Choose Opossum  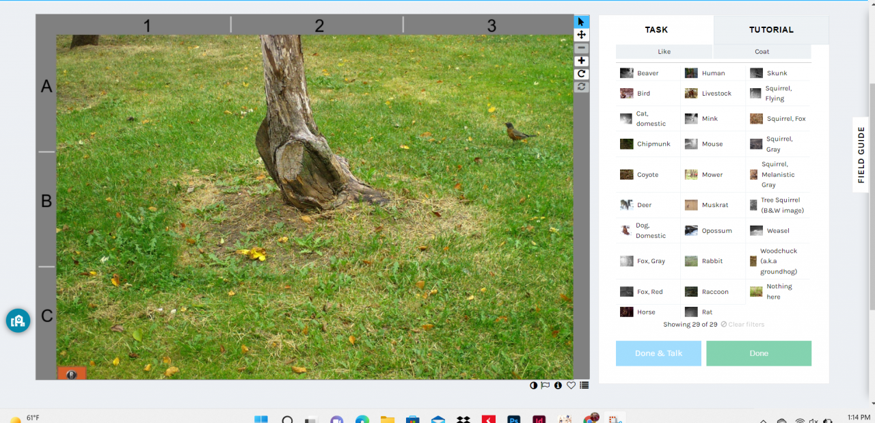pyautogui.click(x=713, y=231)
